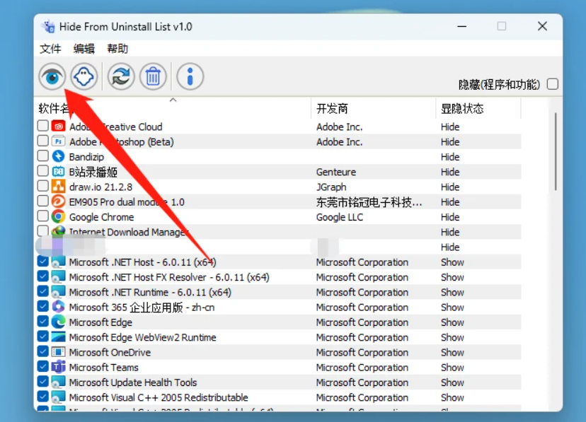Click the refresh list toolbar icon
This screenshot has height=422, width=586.
pos(121,77)
